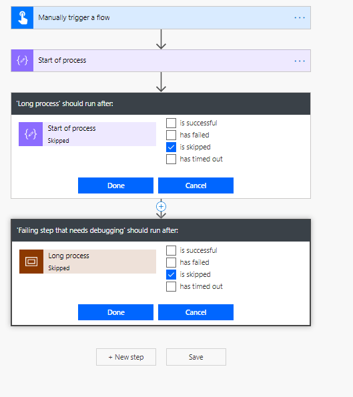Add a New step to the flow
This screenshot has height=397, width=353.
126,357
